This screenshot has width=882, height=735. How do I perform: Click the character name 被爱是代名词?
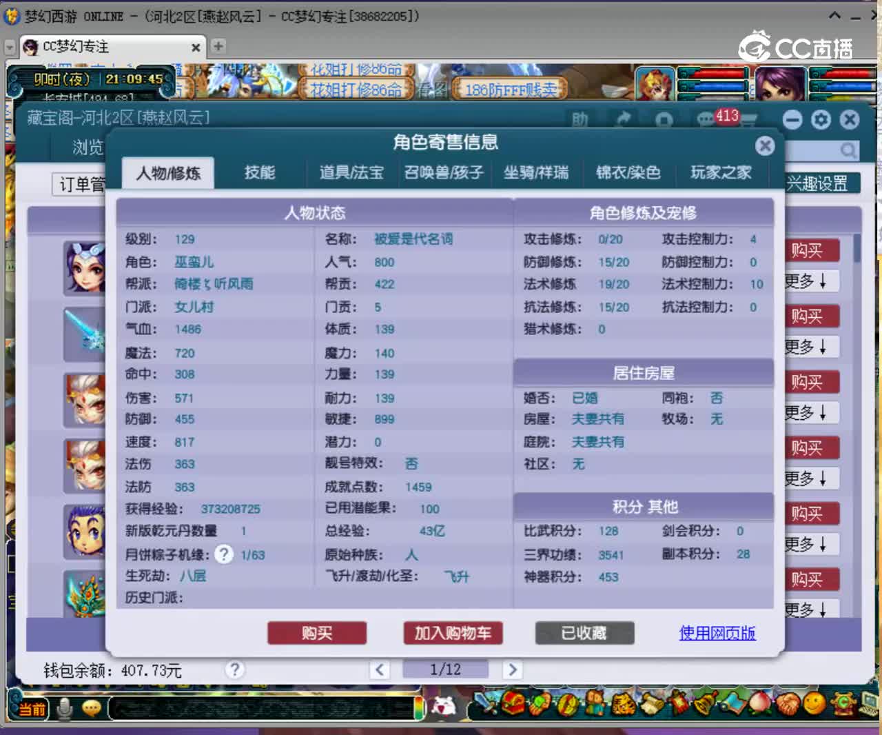coord(413,239)
